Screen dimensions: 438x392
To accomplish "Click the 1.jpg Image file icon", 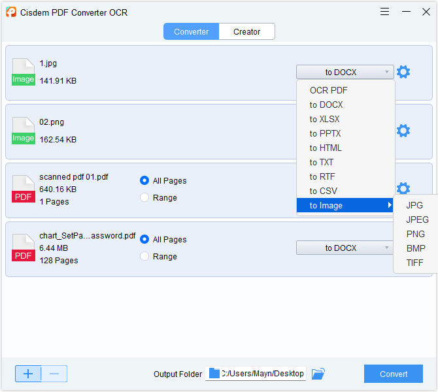I will (x=24, y=72).
